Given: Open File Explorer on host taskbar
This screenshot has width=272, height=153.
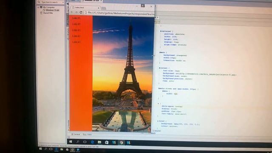Looking at the screenshot, I should (62, 149).
